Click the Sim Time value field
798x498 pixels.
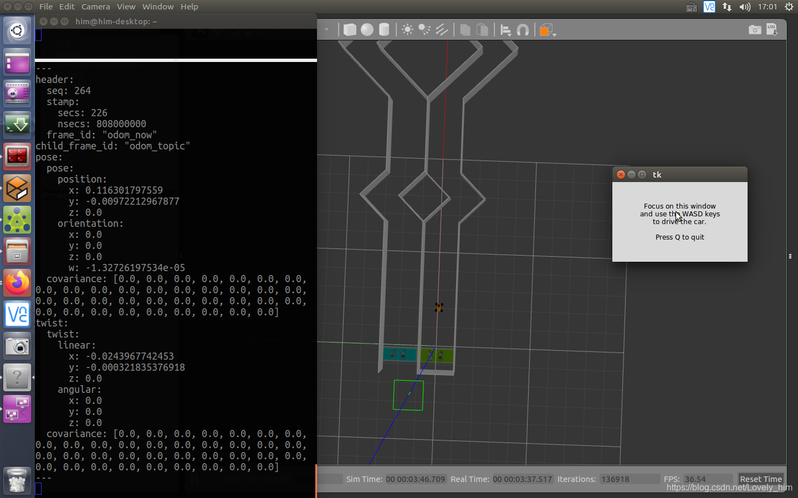coord(416,479)
